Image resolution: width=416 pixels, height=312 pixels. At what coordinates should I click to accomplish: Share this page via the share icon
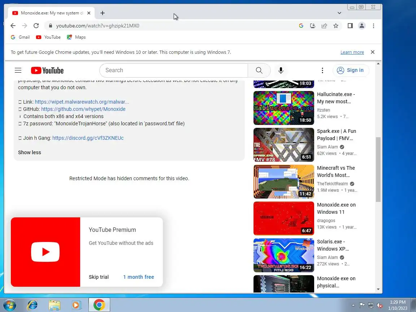[x=324, y=26]
